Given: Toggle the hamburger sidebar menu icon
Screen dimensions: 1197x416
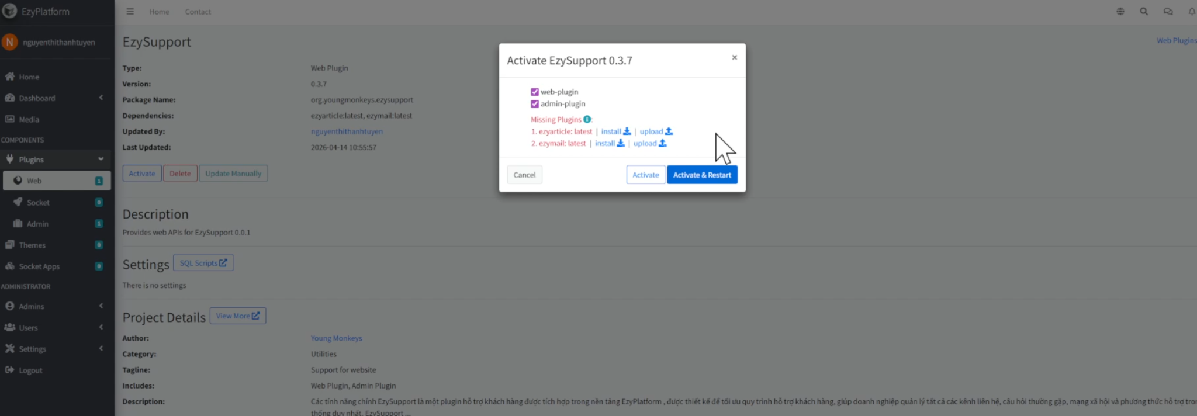Looking at the screenshot, I should pyautogui.click(x=130, y=12).
